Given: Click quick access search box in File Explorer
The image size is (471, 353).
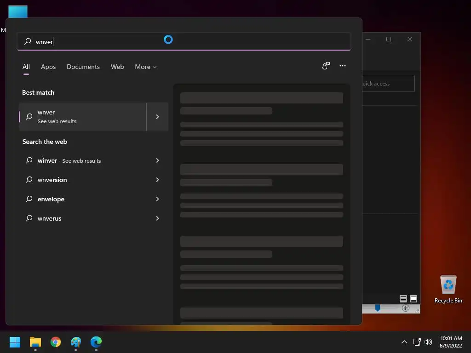Looking at the screenshot, I should coord(388,84).
